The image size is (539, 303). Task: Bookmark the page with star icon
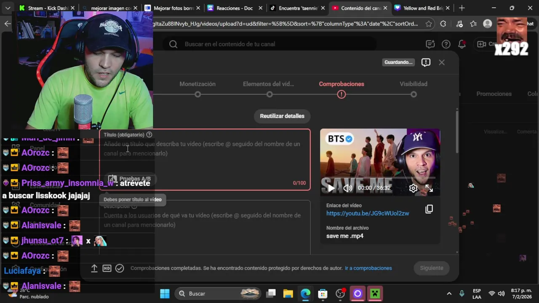(x=429, y=24)
